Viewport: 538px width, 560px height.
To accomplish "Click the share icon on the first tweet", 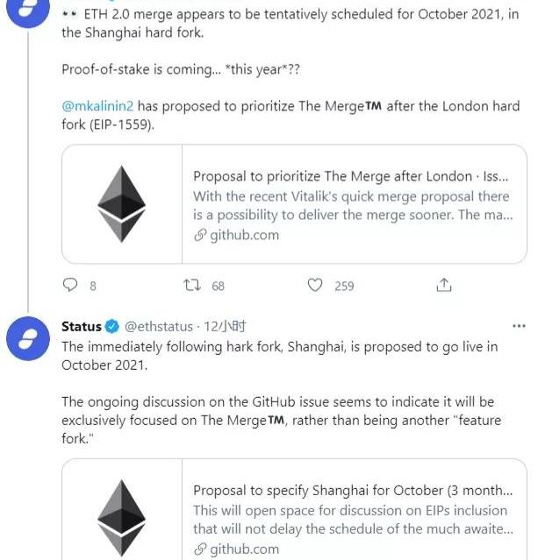I will tap(444, 285).
